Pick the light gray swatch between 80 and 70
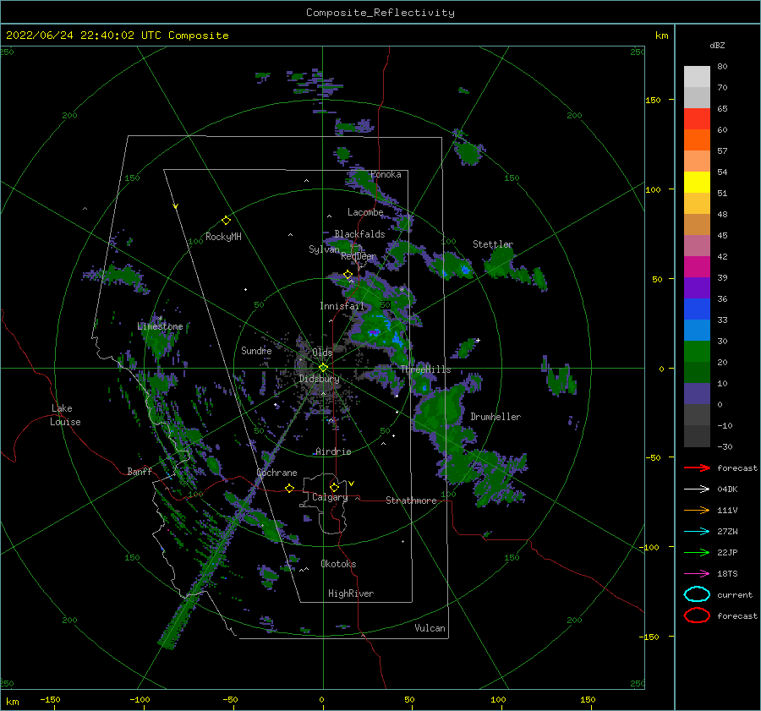This screenshot has width=761, height=711. click(697, 77)
